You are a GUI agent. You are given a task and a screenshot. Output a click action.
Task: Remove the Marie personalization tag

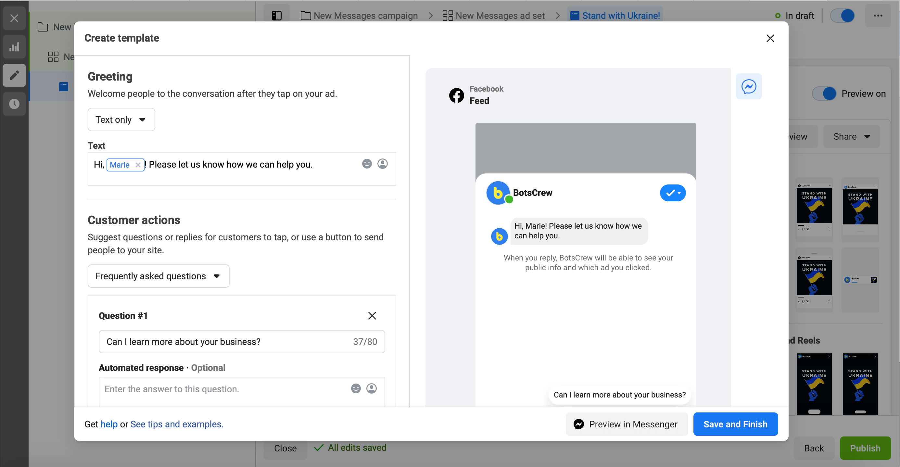138,165
